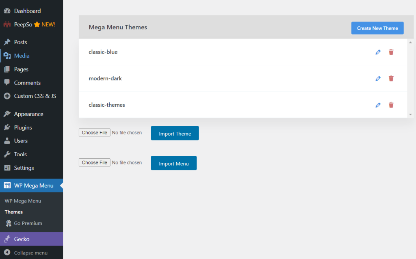Click the Plugins plug icon

point(7,127)
